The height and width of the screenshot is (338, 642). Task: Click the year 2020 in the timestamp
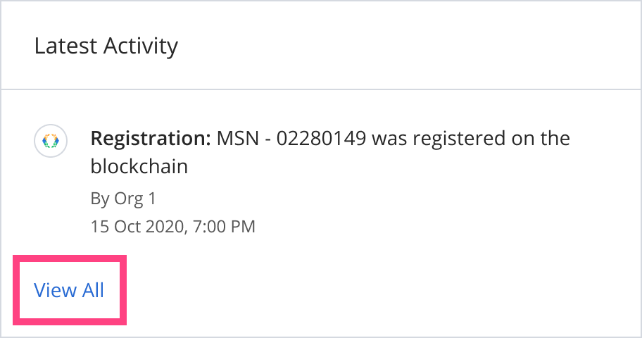166,227
